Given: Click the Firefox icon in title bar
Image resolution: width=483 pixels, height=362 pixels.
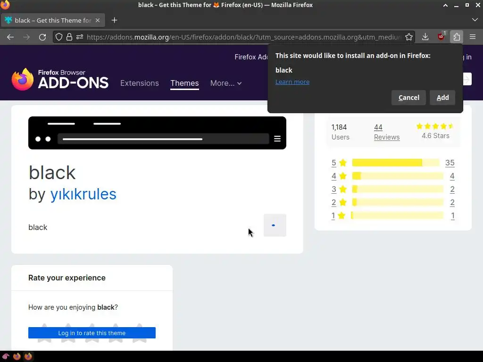Looking at the screenshot, I should click(x=5, y=5).
